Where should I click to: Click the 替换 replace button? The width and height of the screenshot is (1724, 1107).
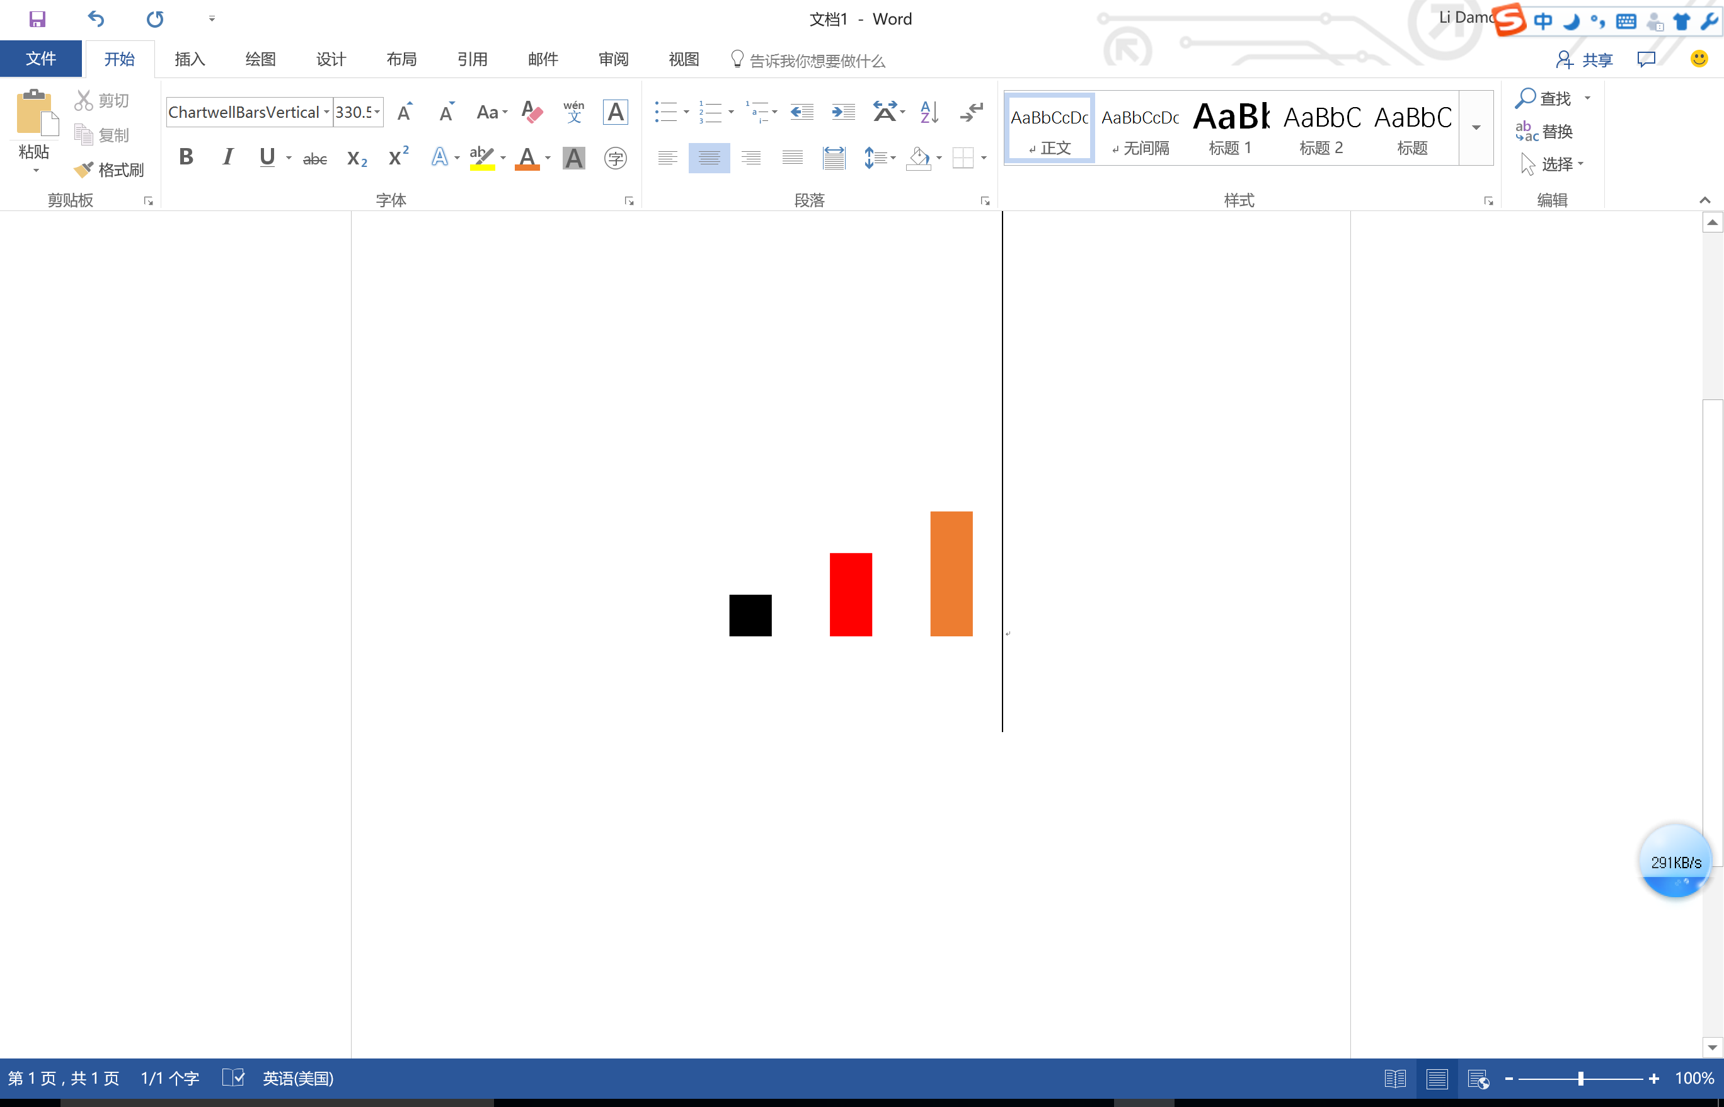[1544, 132]
